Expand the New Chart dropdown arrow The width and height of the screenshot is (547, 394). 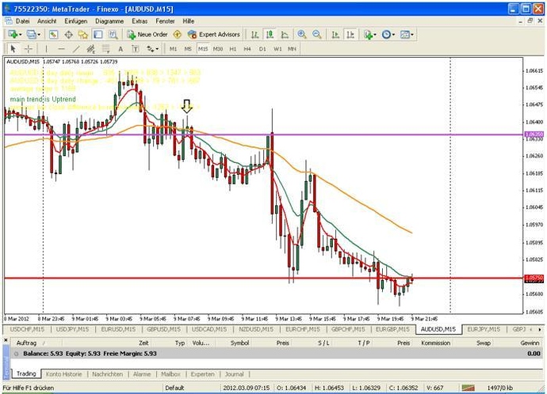pyautogui.click(x=21, y=35)
